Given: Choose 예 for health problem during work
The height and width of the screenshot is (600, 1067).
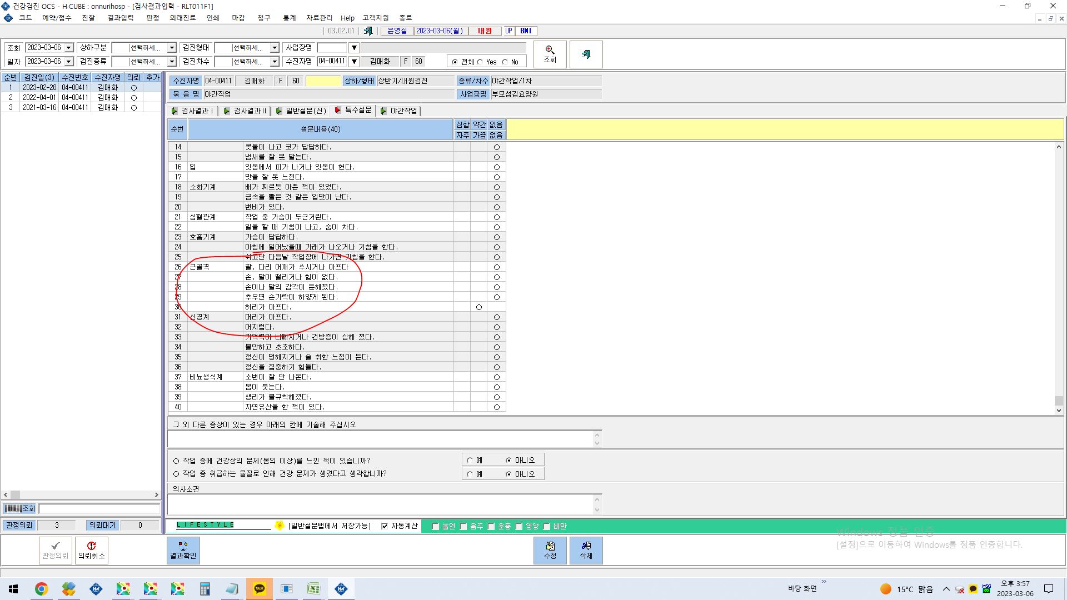Looking at the screenshot, I should coord(470,460).
